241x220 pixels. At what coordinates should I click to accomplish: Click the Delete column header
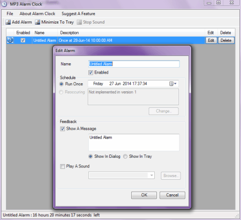[225, 33]
